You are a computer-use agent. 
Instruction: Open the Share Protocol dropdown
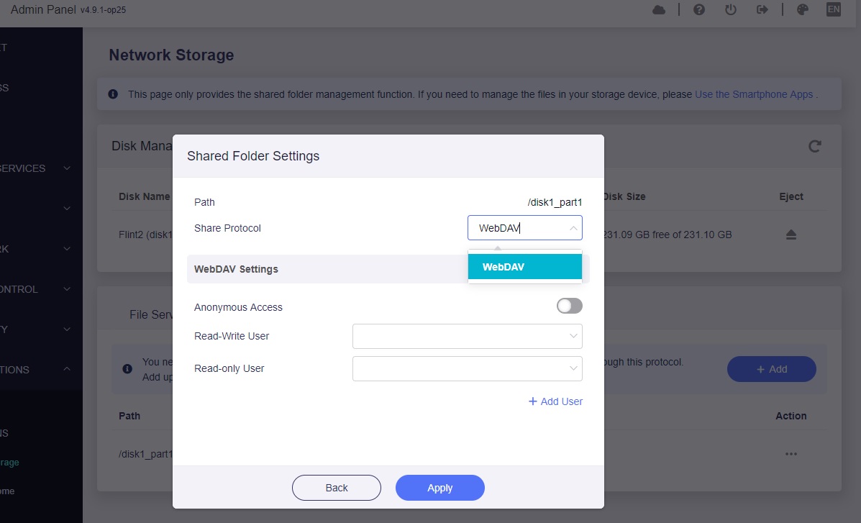pyautogui.click(x=525, y=228)
